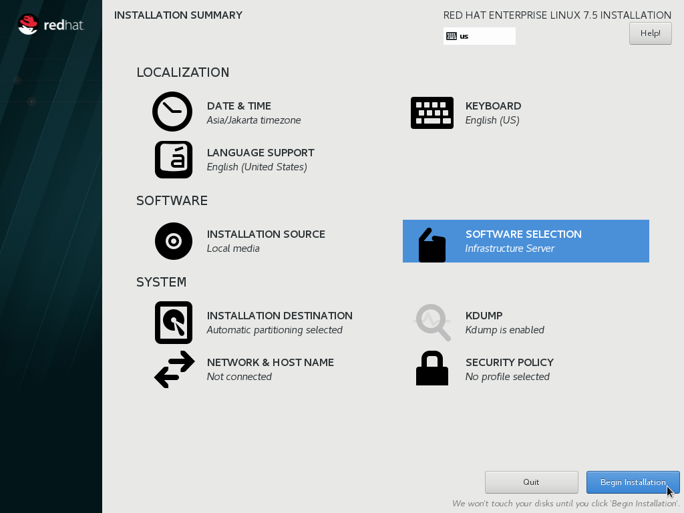
Task: Click the Installation Destination hard disk icon
Action: click(174, 323)
